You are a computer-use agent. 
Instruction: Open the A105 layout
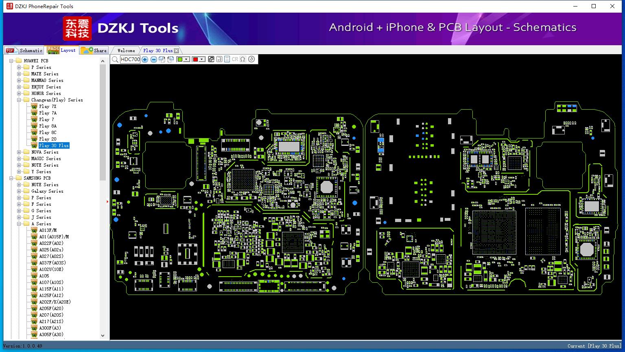pos(44,276)
